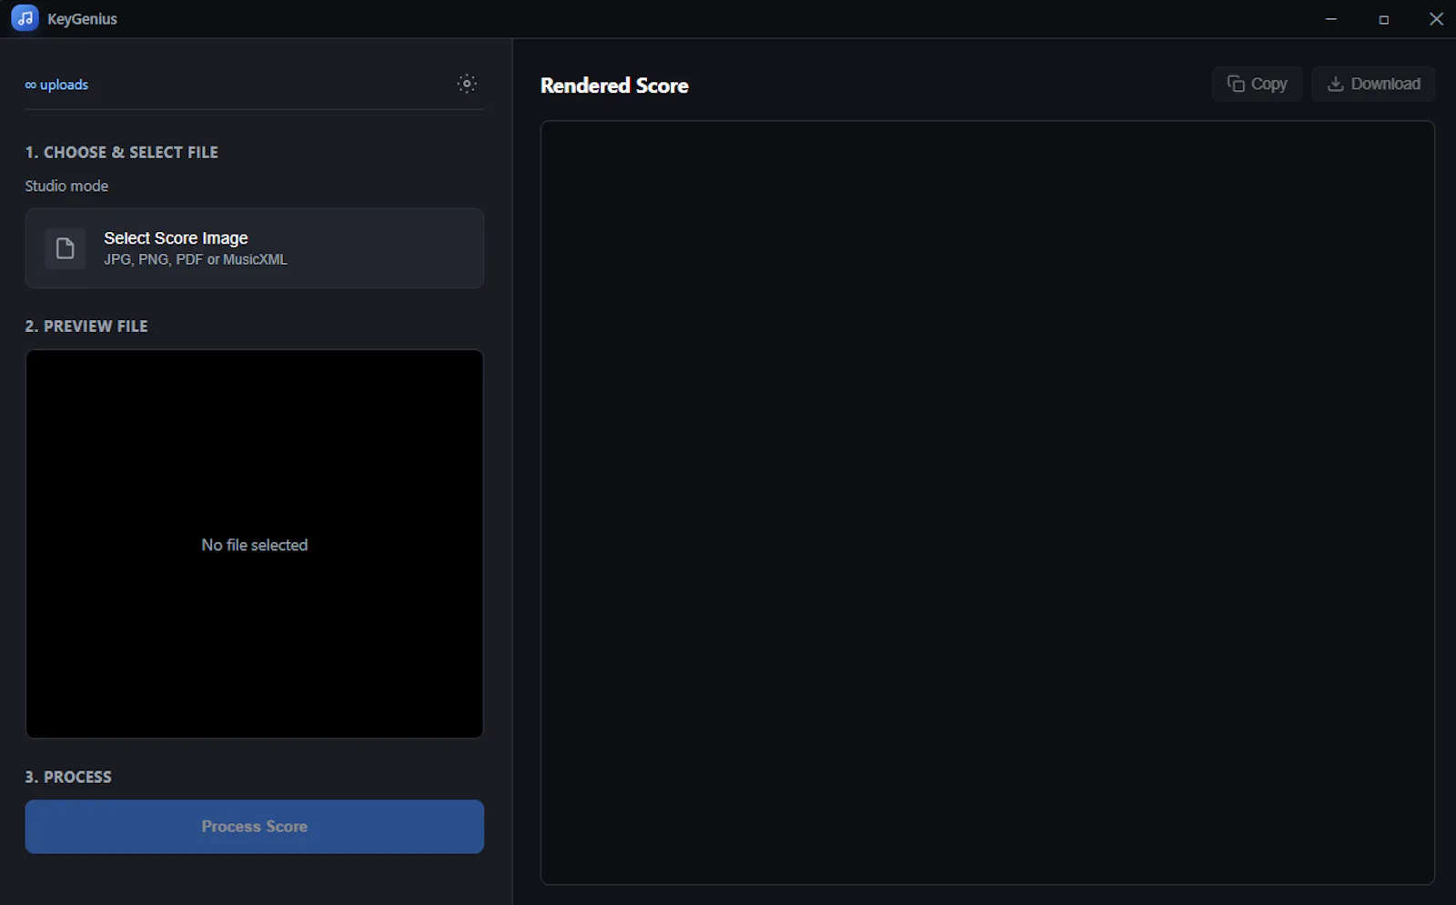Image resolution: width=1456 pixels, height=905 pixels.
Task: Start processing with the Process Score button
Action: (255, 827)
